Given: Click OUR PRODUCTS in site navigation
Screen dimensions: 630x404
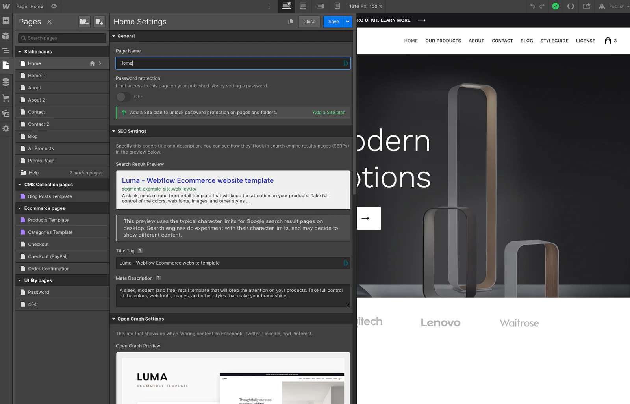Looking at the screenshot, I should click(443, 41).
